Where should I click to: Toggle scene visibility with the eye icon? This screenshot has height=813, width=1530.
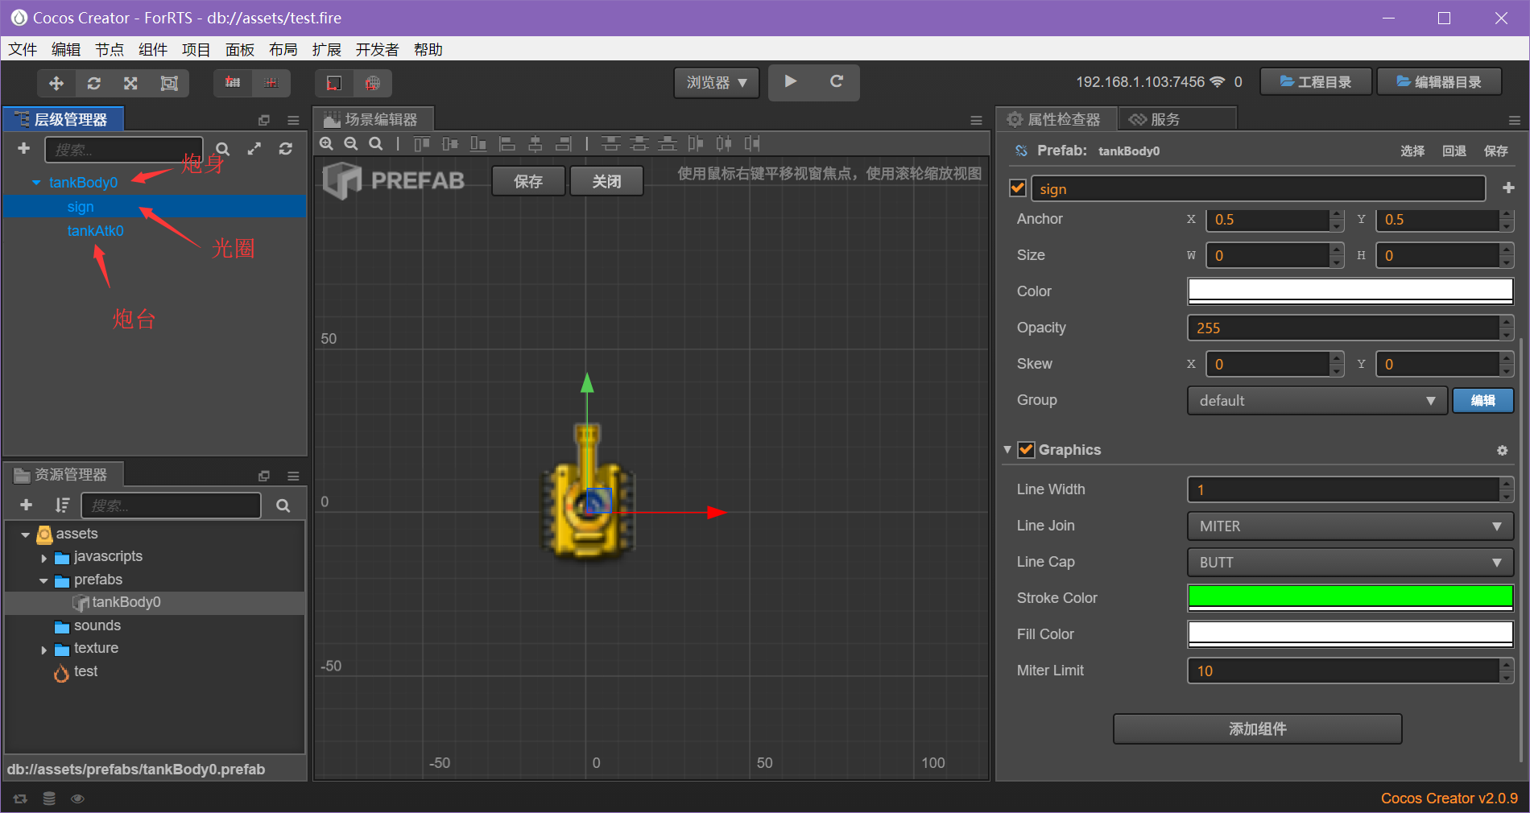pyautogui.click(x=77, y=798)
